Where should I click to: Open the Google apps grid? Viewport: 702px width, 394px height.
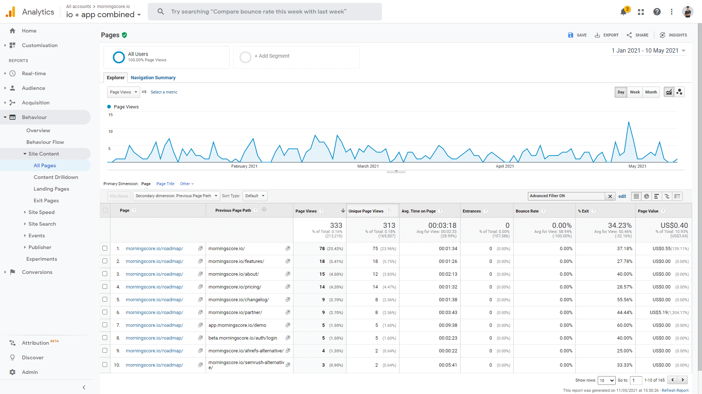click(641, 12)
